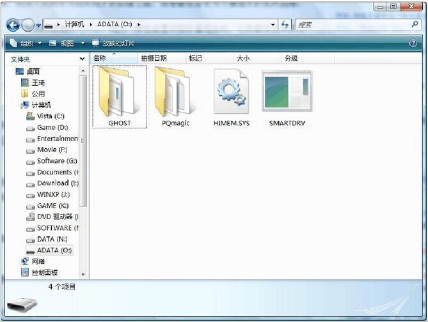Image resolution: width=428 pixels, height=322 pixels.
Task: Click the 组织 toolbar icon
Action: 13,43
